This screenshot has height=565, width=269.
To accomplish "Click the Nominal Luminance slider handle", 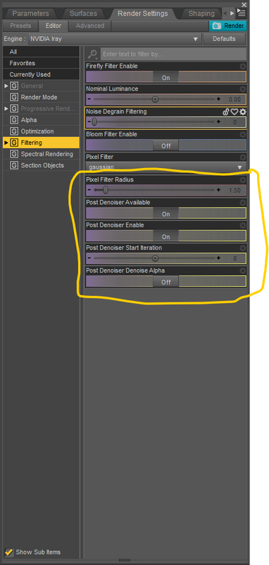I will tap(155, 99).
